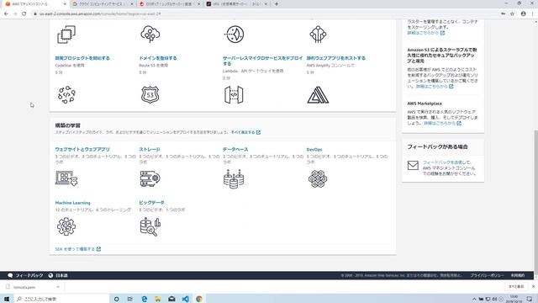Open the Mail app from the taskbar

pos(171,299)
